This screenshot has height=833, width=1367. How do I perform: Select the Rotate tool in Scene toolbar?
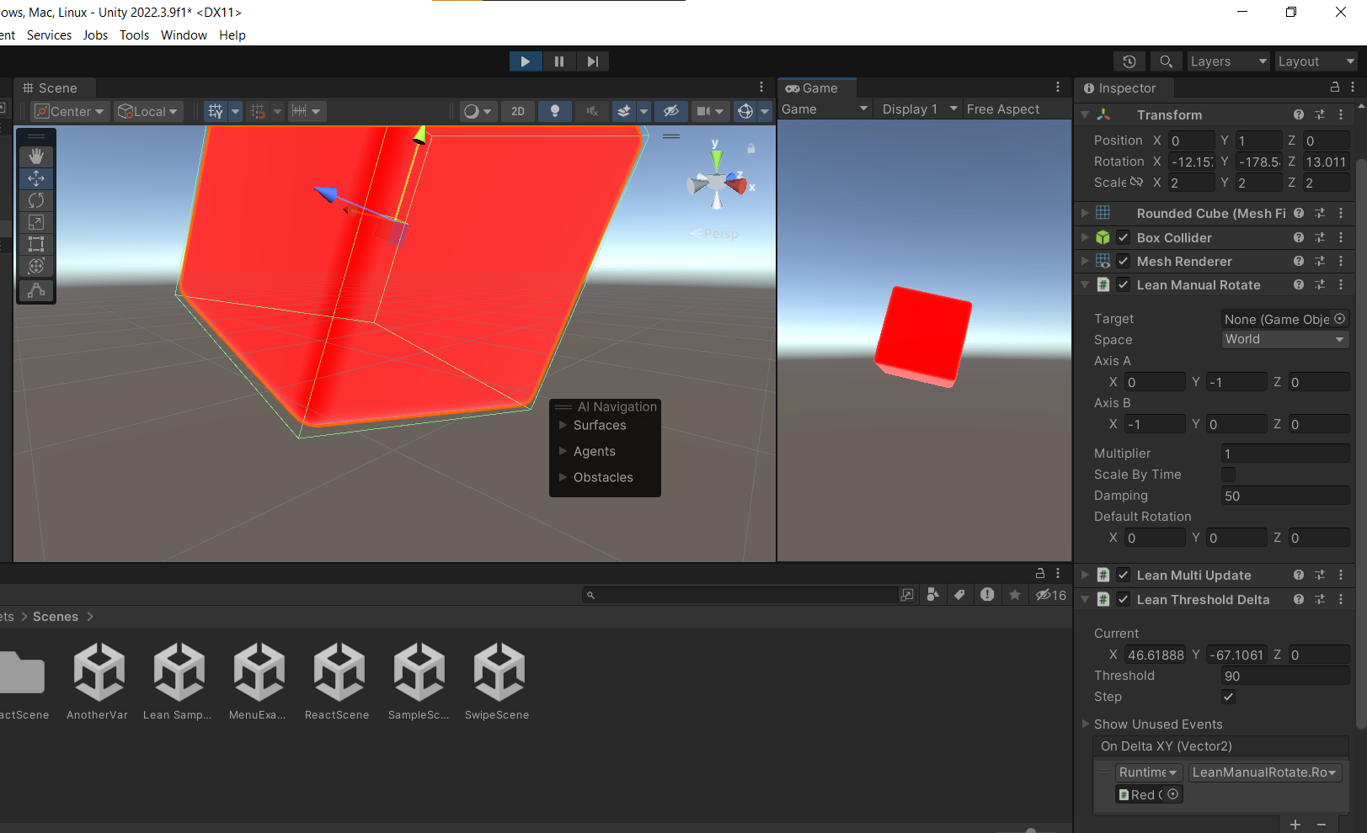[x=35, y=200]
